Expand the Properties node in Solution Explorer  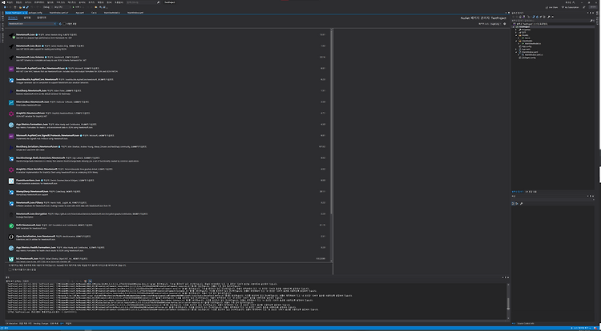515,30
